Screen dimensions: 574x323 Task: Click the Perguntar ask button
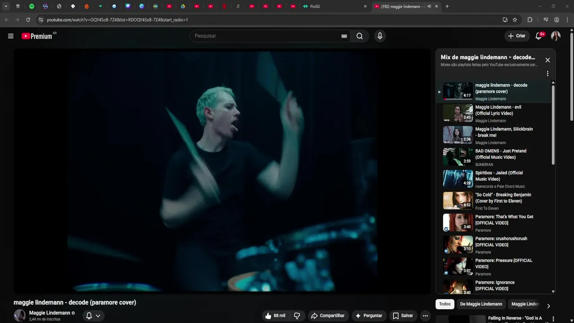tap(369, 316)
